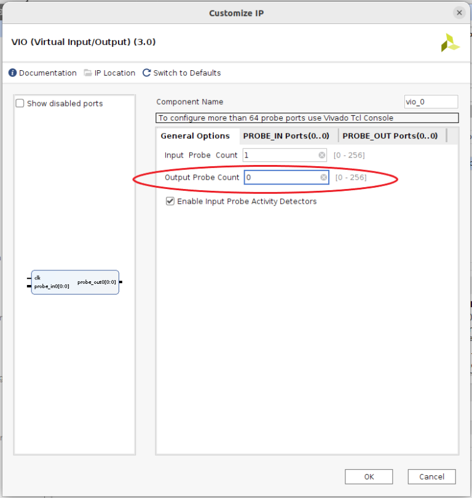
Task: Close the Customize IP dialog
Action: 458,12
